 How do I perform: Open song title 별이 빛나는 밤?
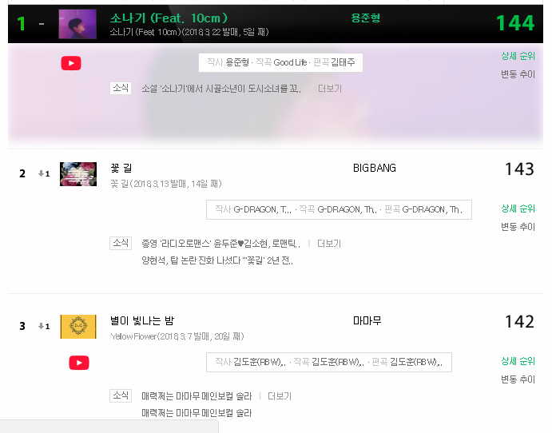(142, 320)
